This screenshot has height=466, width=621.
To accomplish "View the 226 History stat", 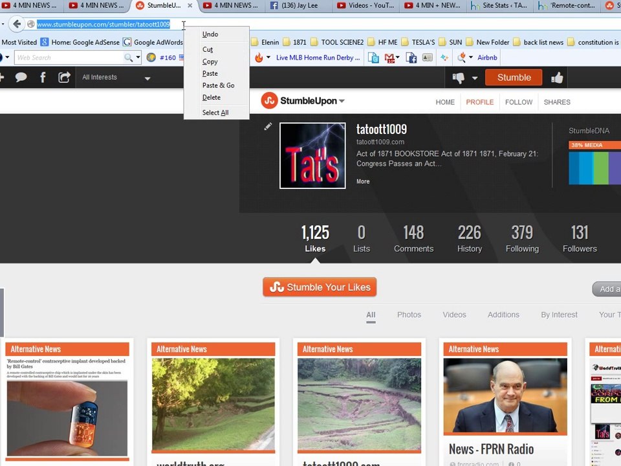I will [x=470, y=239].
